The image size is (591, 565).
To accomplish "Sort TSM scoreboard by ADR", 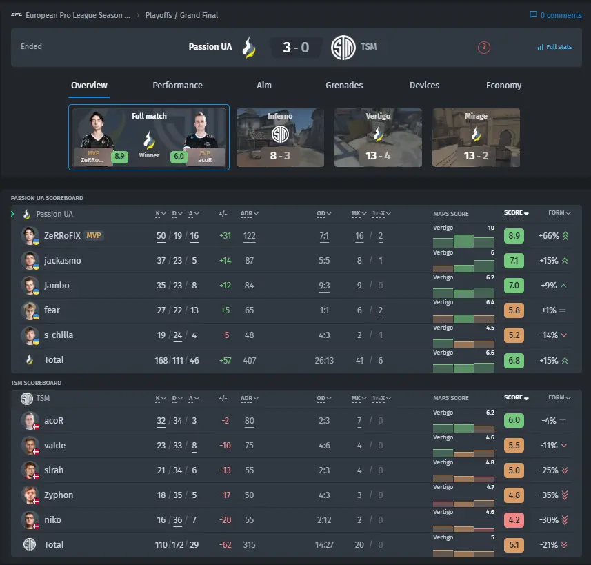I will coord(249,399).
